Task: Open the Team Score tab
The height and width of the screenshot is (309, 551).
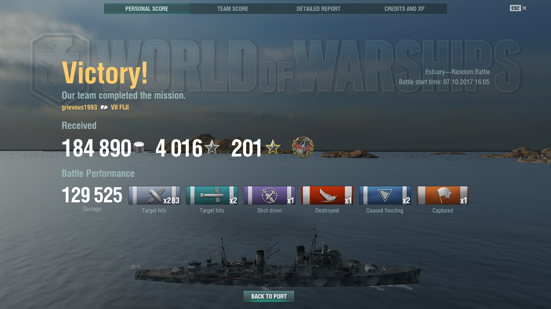Action: click(x=233, y=8)
